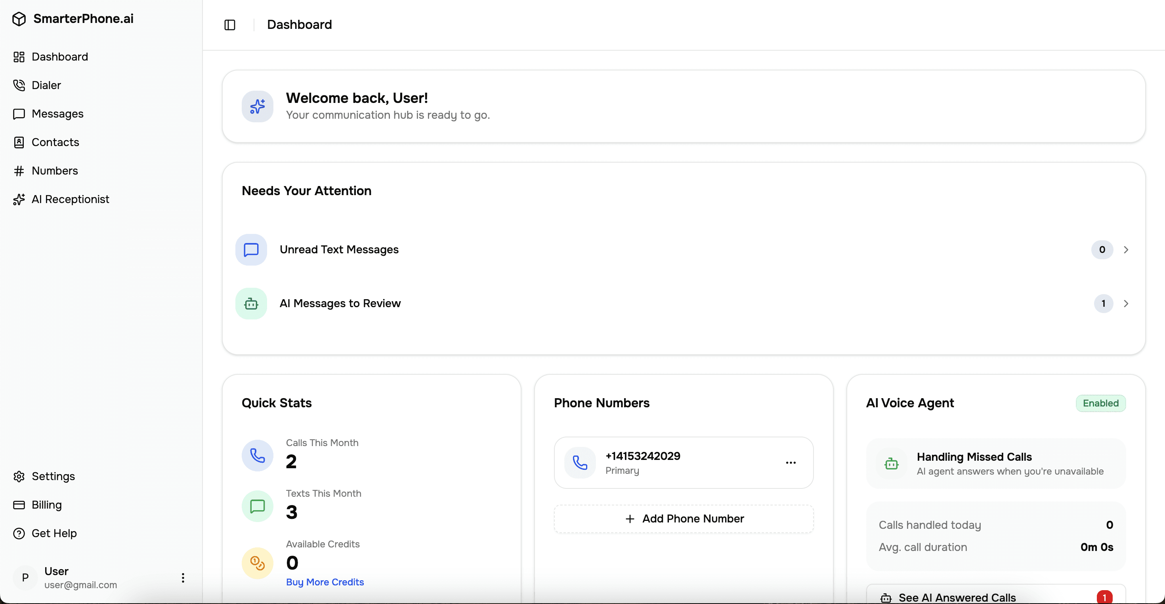
Task: Click Add Phone Number button
Action: click(x=684, y=519)
